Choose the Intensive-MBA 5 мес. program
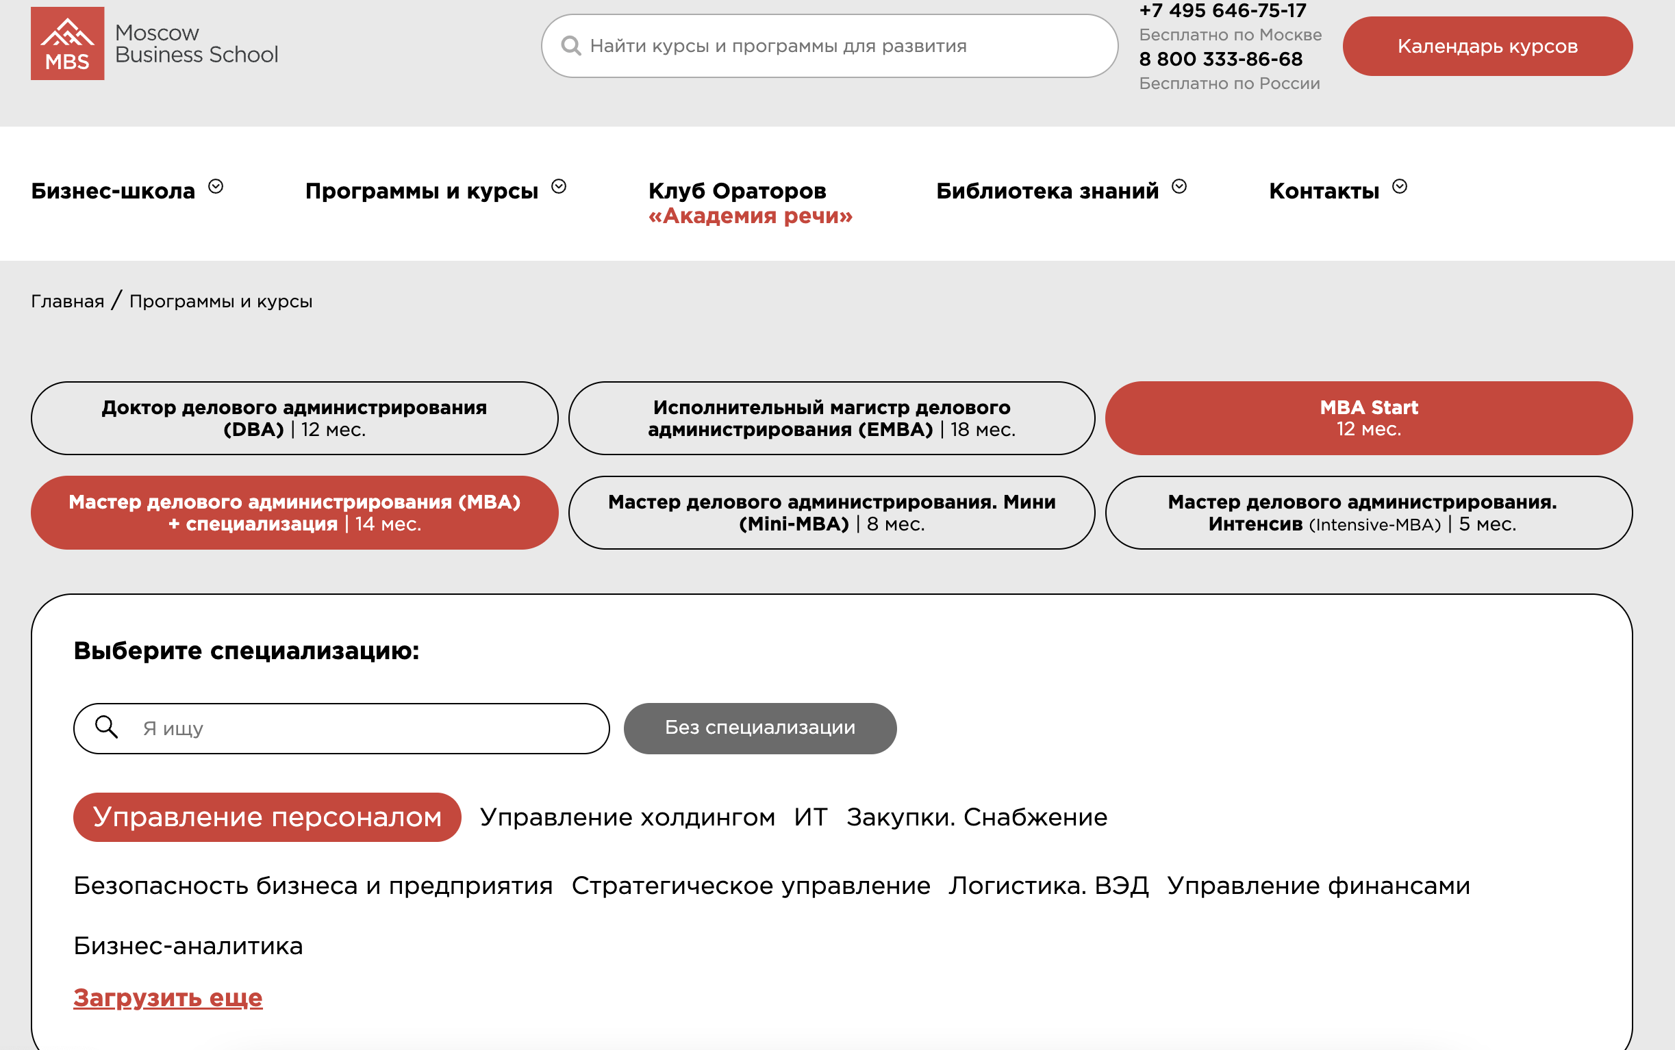 pos(1368,513)
